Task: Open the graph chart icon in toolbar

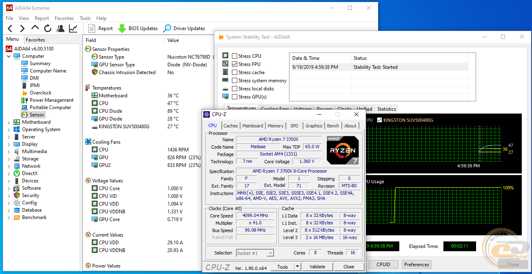Action: click(x=73, y=28)
